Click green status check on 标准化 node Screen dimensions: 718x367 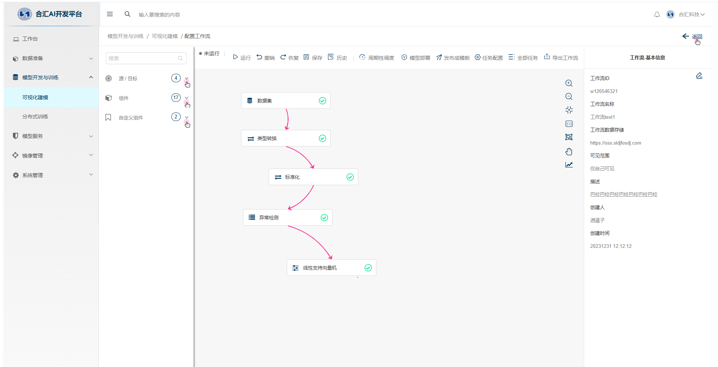click(350, 177)
